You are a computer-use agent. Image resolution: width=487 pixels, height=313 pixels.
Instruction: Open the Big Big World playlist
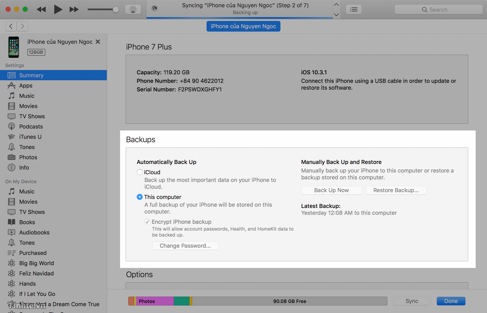[53, 263]
